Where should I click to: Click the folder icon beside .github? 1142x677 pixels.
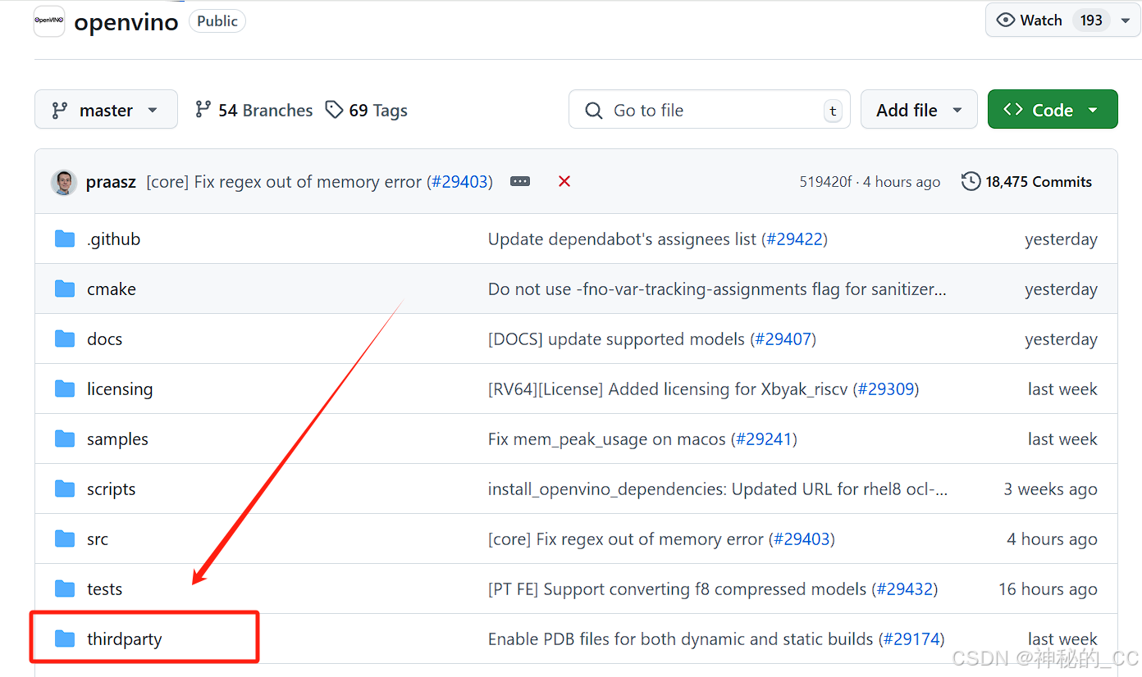pos(65,239)
